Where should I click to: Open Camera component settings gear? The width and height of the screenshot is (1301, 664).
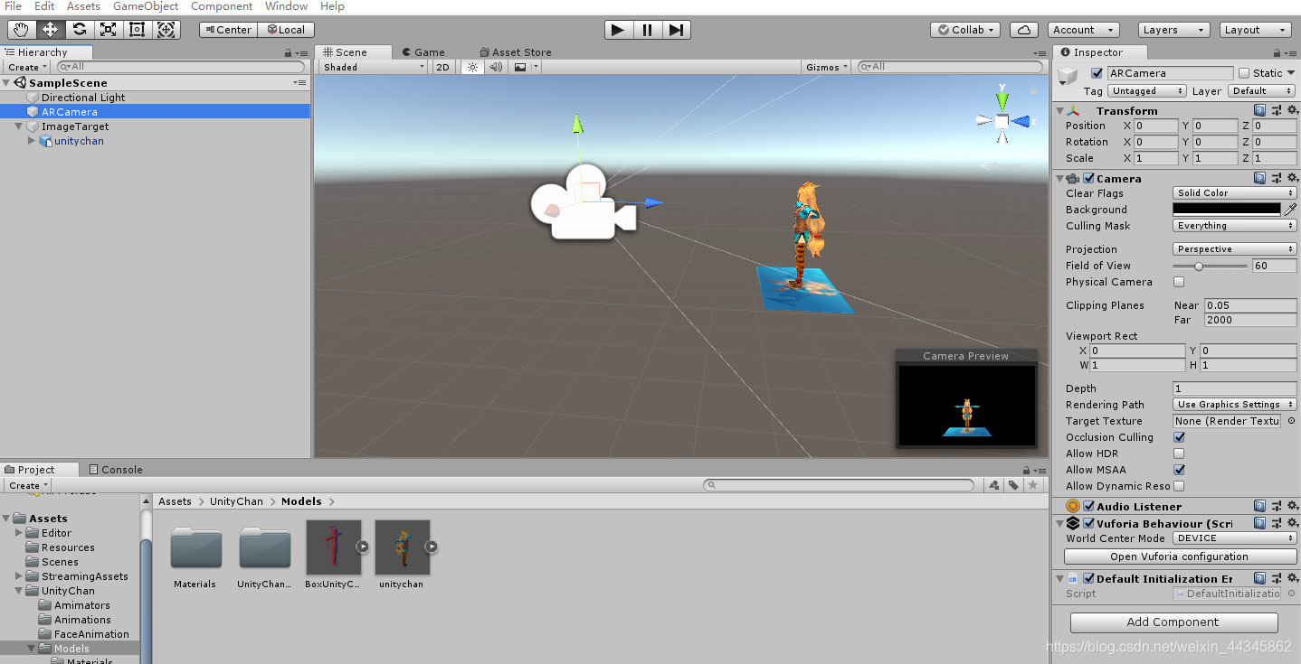pyautogui.click(x=1292, y=178)
